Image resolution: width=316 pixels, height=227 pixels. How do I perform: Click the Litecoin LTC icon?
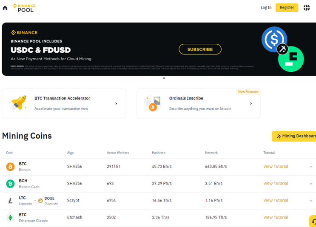coord(10,201)
